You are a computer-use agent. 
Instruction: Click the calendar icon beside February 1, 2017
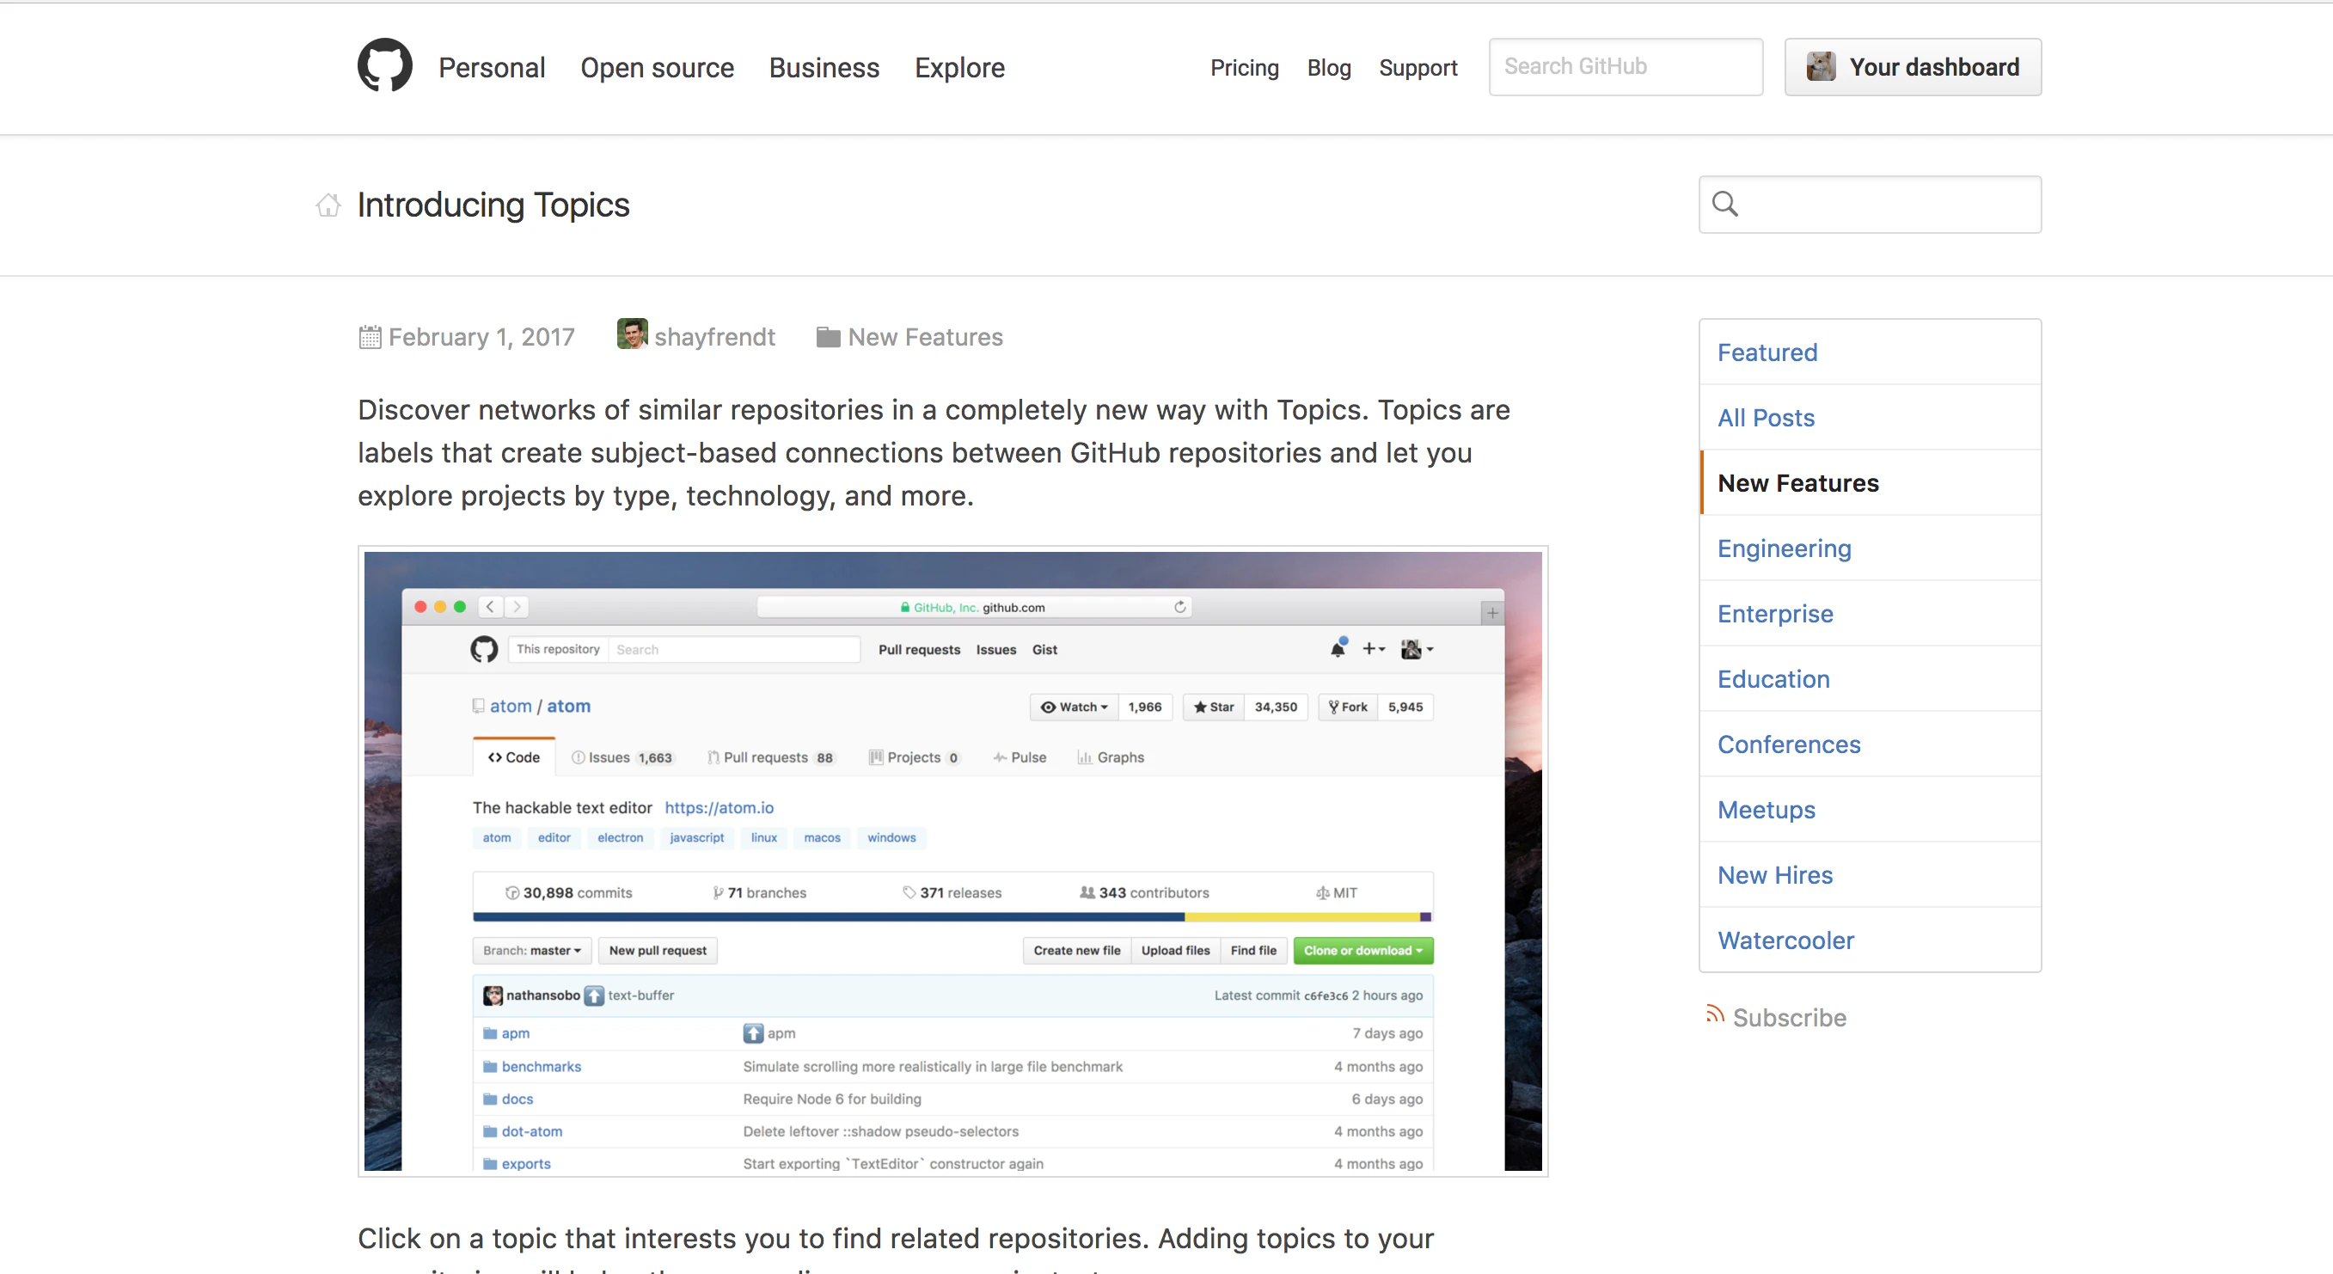[x=370, y=337]
